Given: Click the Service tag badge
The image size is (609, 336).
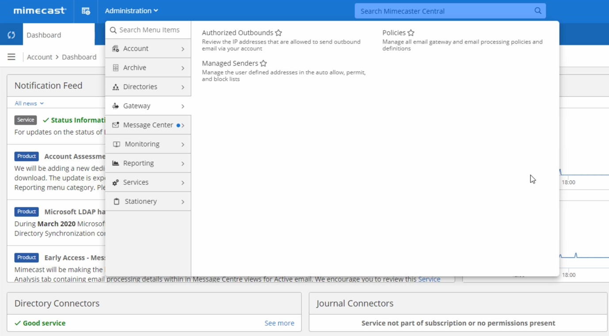Looking at the screenshot, I should coord(26,120).
